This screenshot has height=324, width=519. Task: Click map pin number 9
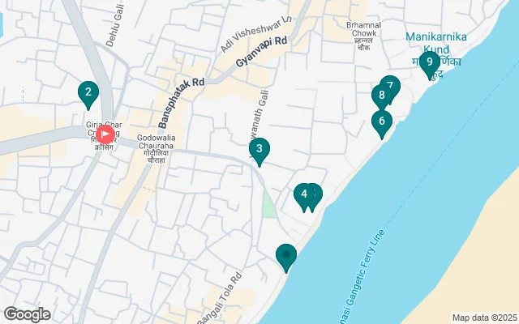(430, 65)
